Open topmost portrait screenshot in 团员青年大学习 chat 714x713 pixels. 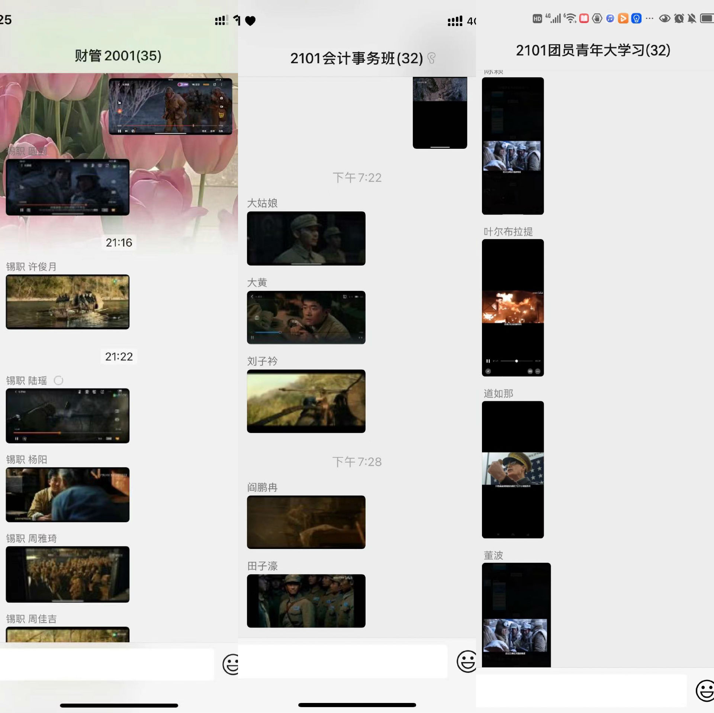[513, 146]
